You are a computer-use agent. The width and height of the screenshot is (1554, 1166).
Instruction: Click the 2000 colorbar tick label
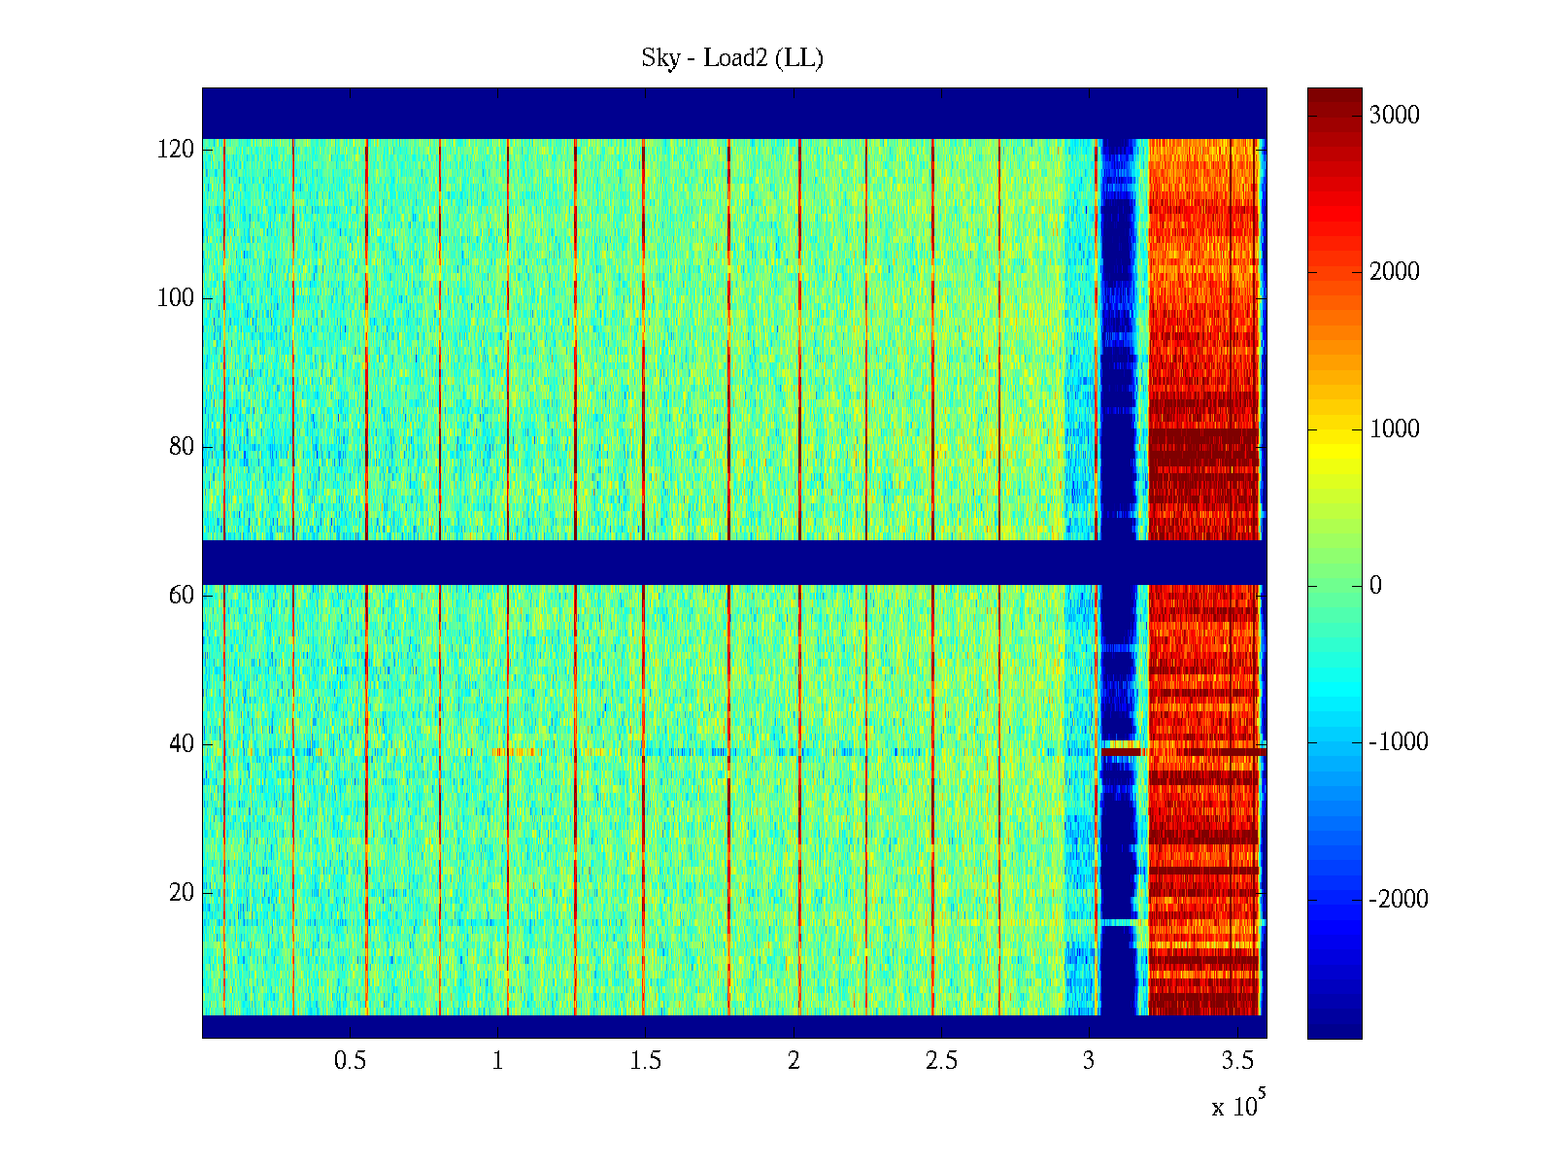point(1394,271)
